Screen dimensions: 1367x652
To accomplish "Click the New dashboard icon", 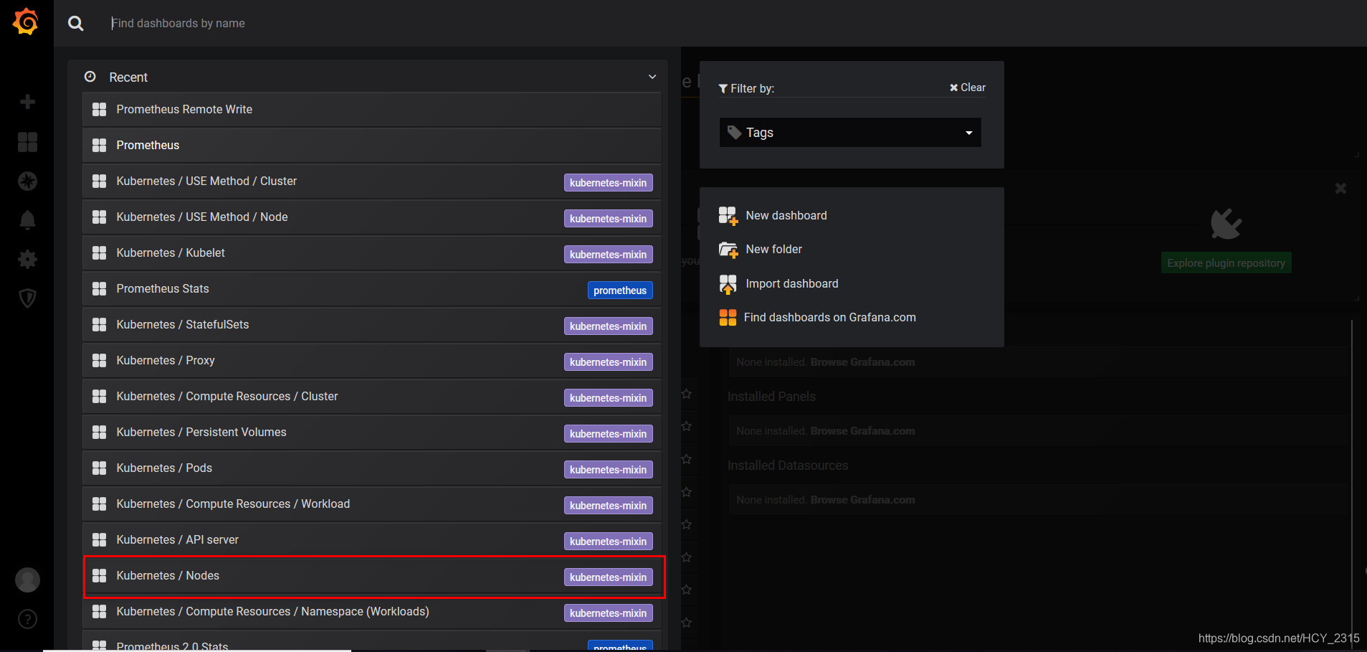I will tap(728, 216).
